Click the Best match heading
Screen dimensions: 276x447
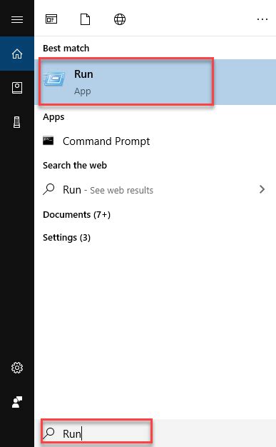pos(66,48)
